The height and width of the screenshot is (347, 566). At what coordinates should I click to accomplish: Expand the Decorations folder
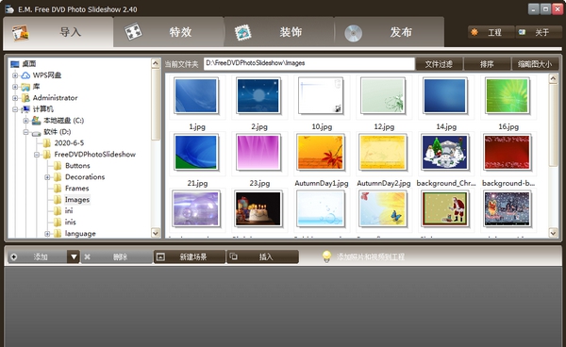click(x=48, y=177)
